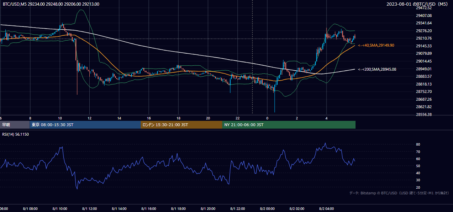Screen dimensions: 453x212
Task: Click the 28621.82 price axis label
Action: tap(424, 107)
